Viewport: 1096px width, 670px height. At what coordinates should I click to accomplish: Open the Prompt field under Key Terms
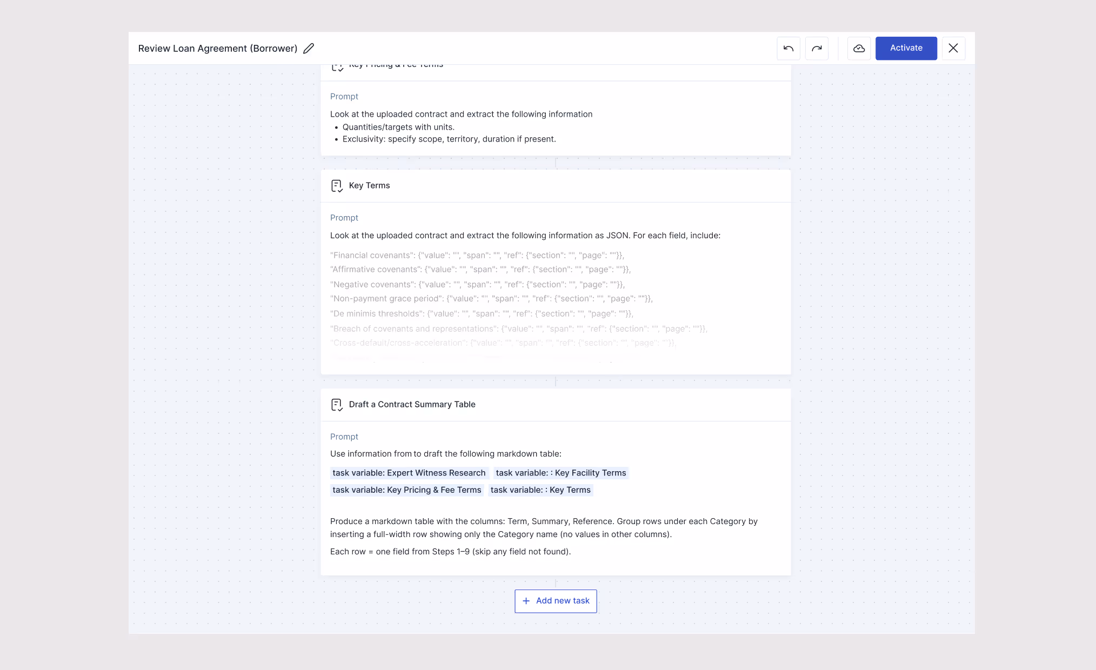(344, 217)
